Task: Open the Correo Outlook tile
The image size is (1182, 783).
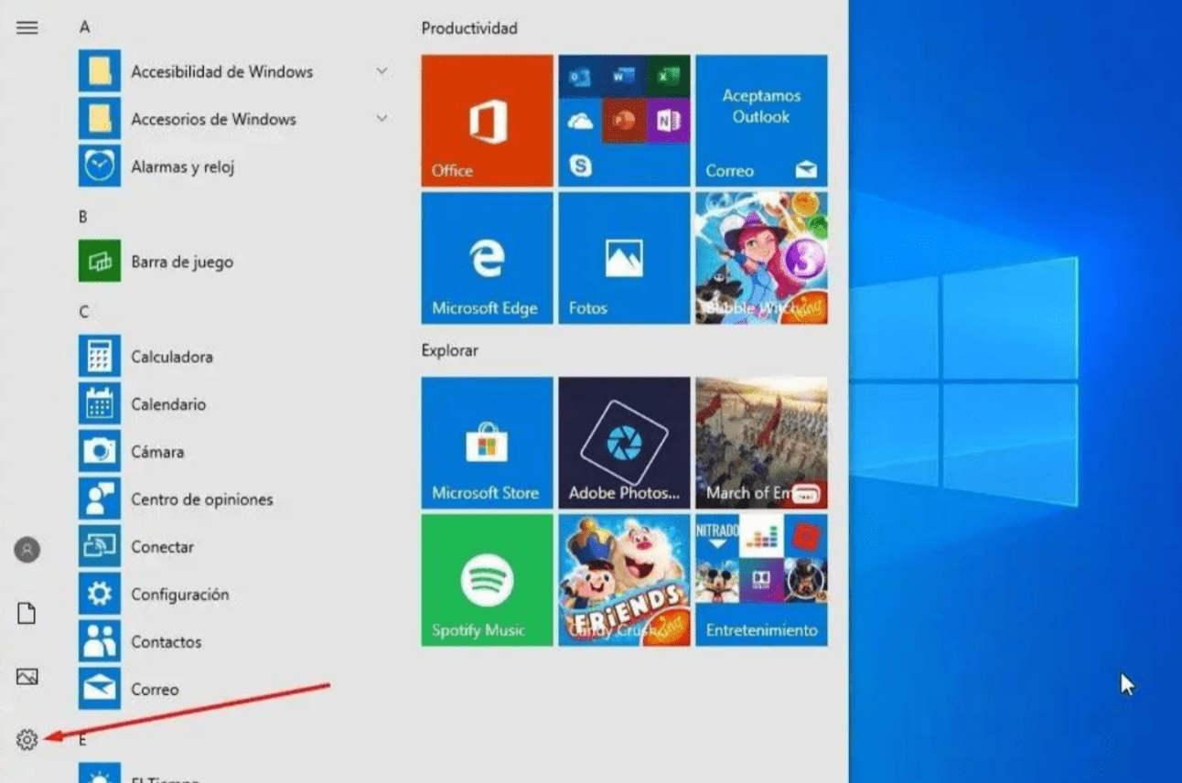Action: 761,121
